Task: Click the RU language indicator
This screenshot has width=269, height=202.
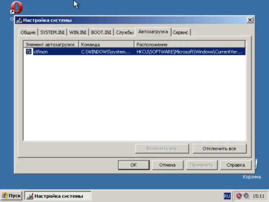Action: point(227,196)
